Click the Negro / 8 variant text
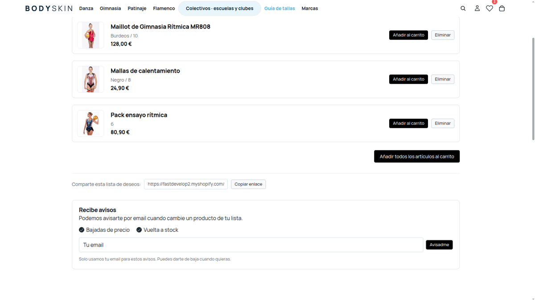The width and height of the screenshot is (535, 301). [x=120, y=80]
